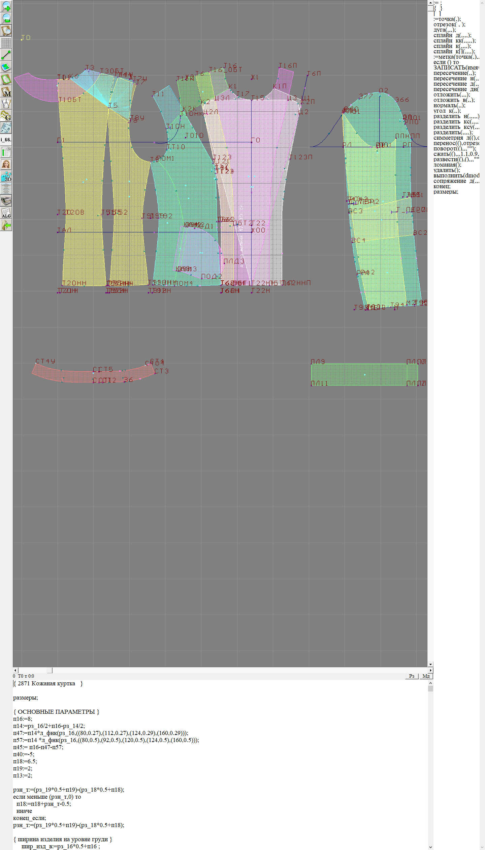485x850 pixels.
Task: Insert the 'размеры;' command from list
Action: click(x=446, y=192)
